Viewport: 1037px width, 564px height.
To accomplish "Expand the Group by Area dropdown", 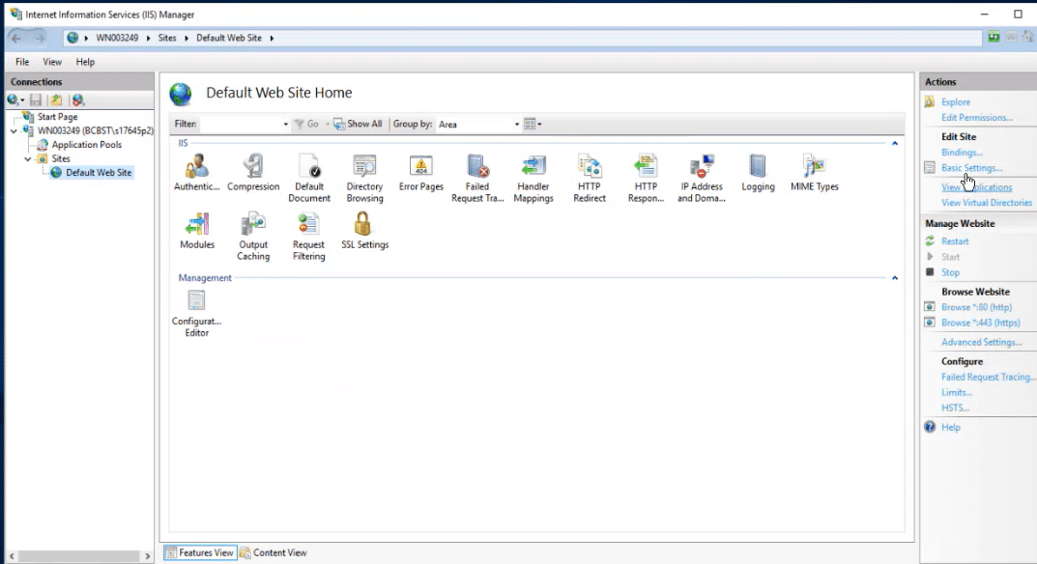I will click(517, 125).
